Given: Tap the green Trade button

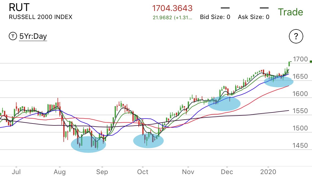Looking at the screenshot, I should (290, 12).
